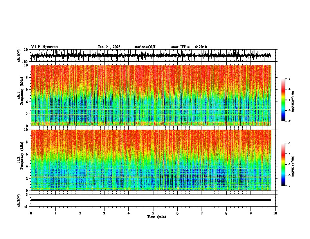Viewport: 310px width, 239px height.
Task: Click the "3" tick on the time axis
Action: tap(104, 213)
